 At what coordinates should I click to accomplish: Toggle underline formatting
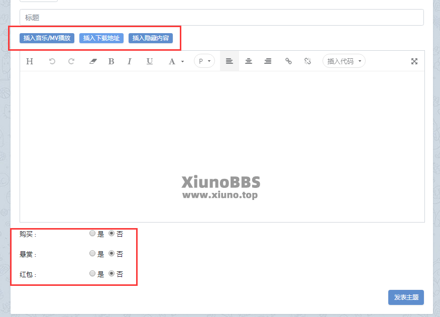(150, 61)
